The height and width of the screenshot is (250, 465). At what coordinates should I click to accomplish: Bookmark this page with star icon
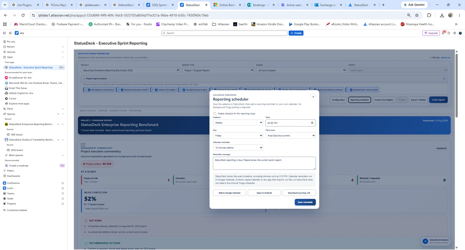pyautogui.click(x=417, y=15)
